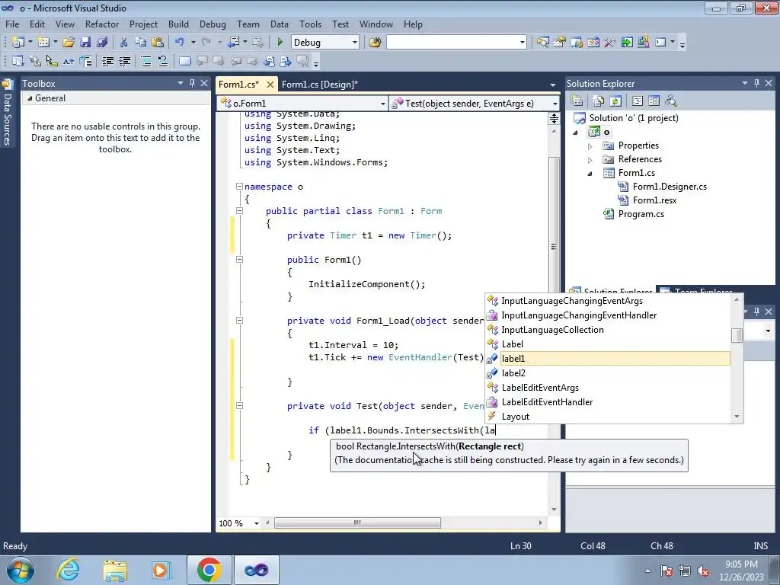Click the Undo arrow icon
Viewport: 780px width, 585px height.
pyautogui.click(x=180, y=43)
